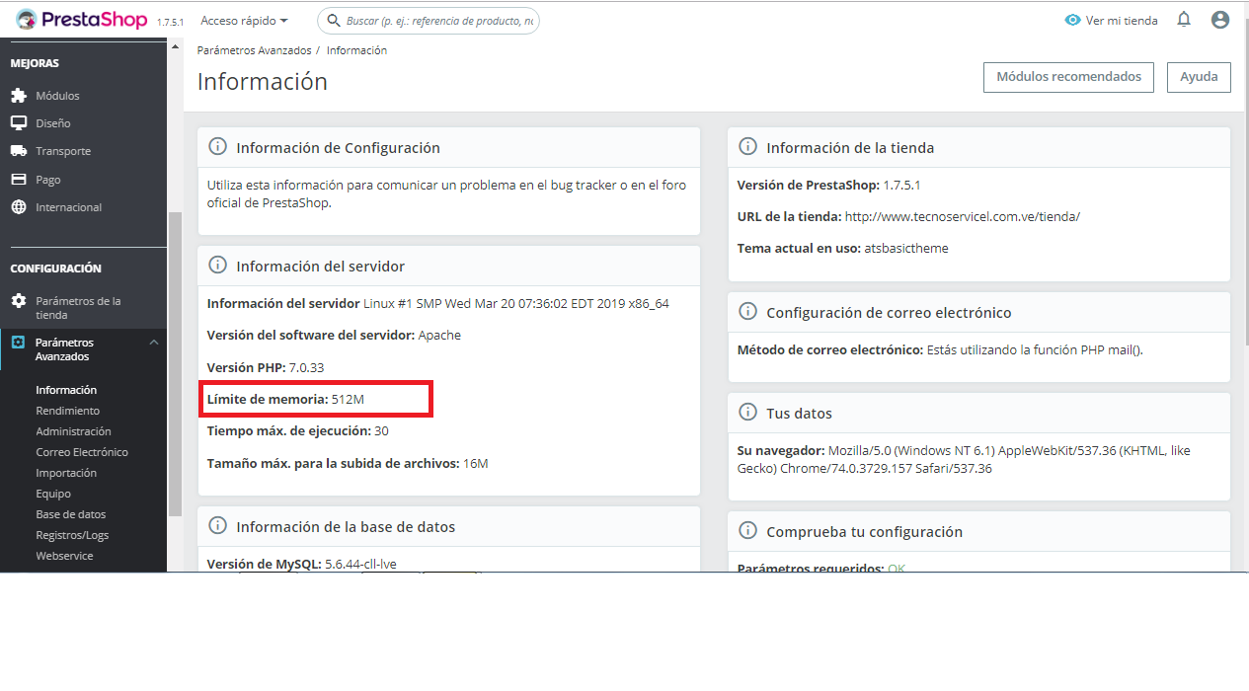The image size is (1249, 691).
Task: Select the Información submenu item
Action: pyautogui.click(x=66, y=390)
